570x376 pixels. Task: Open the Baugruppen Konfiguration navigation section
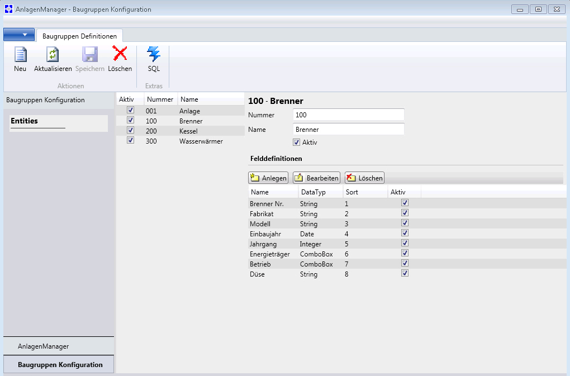(59, 364)
